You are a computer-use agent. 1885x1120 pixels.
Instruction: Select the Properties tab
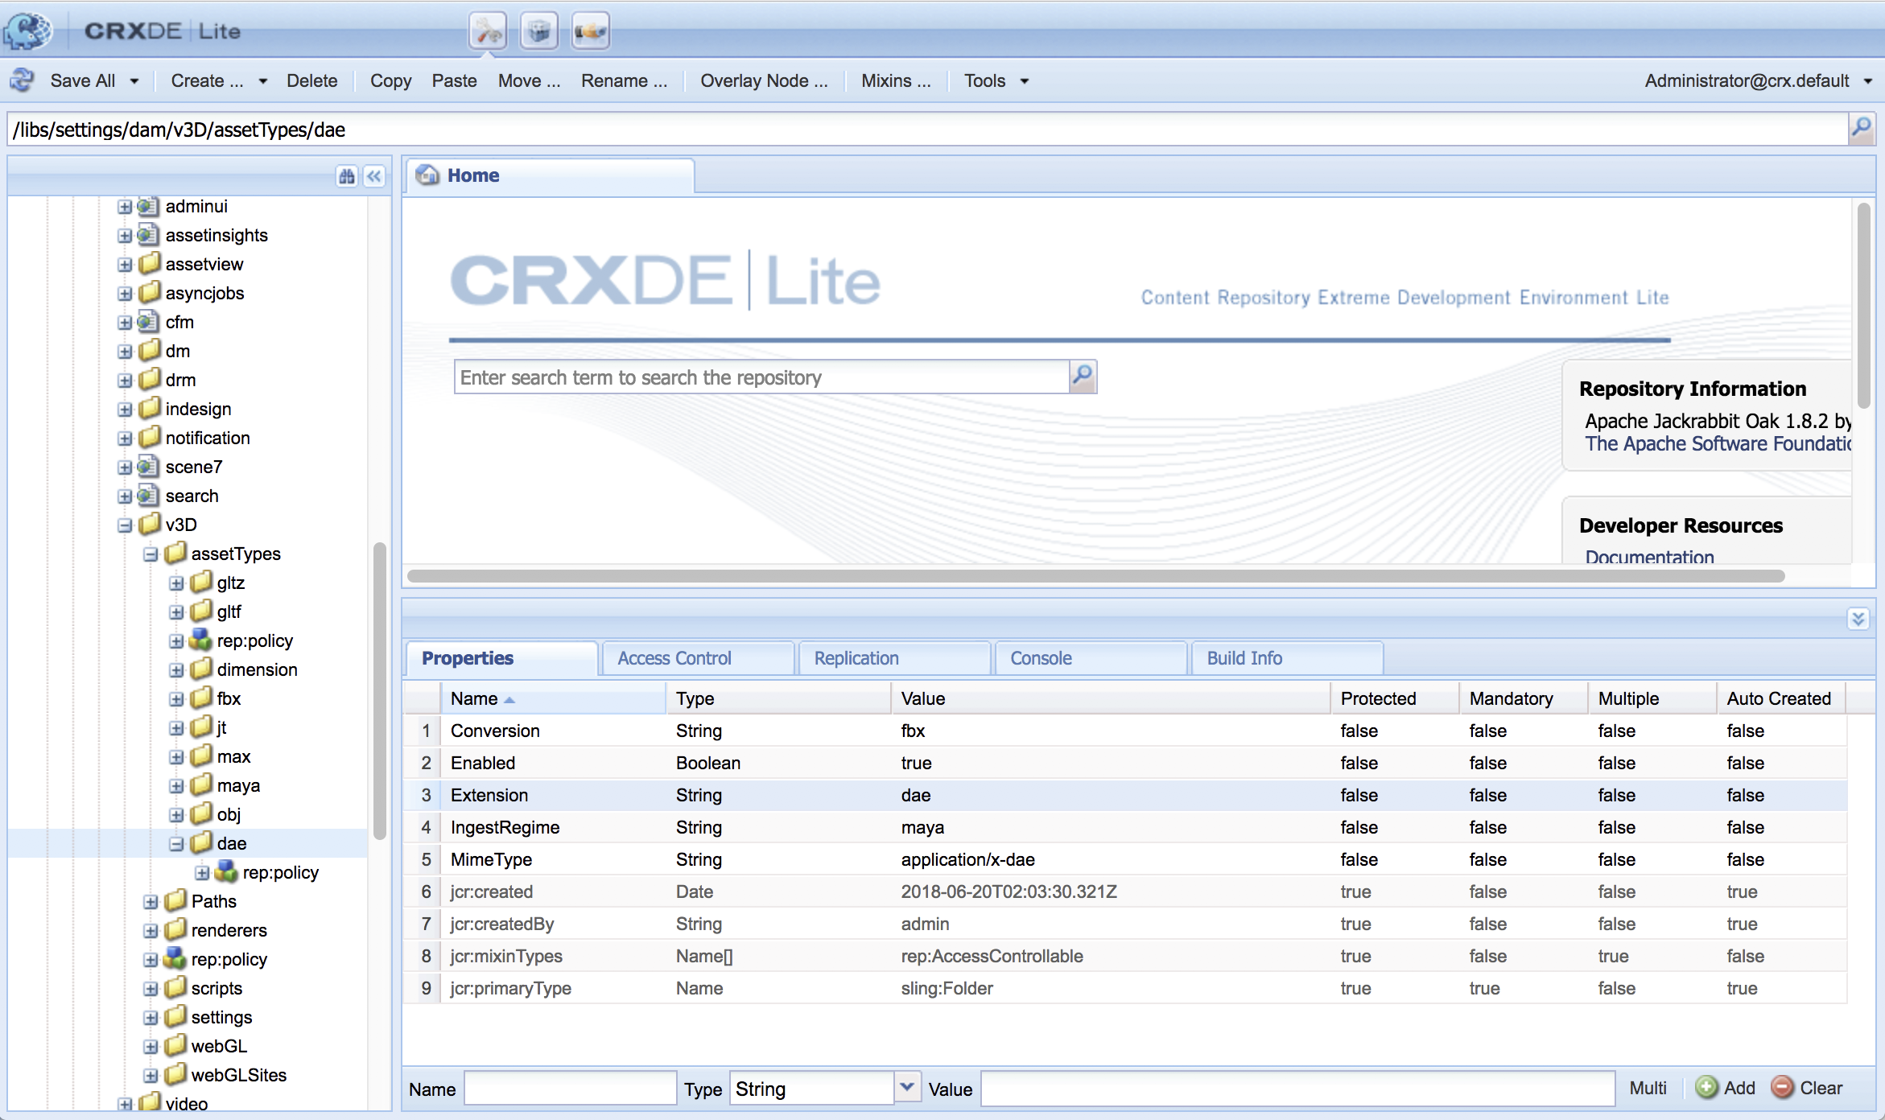(x=501, y=658)
